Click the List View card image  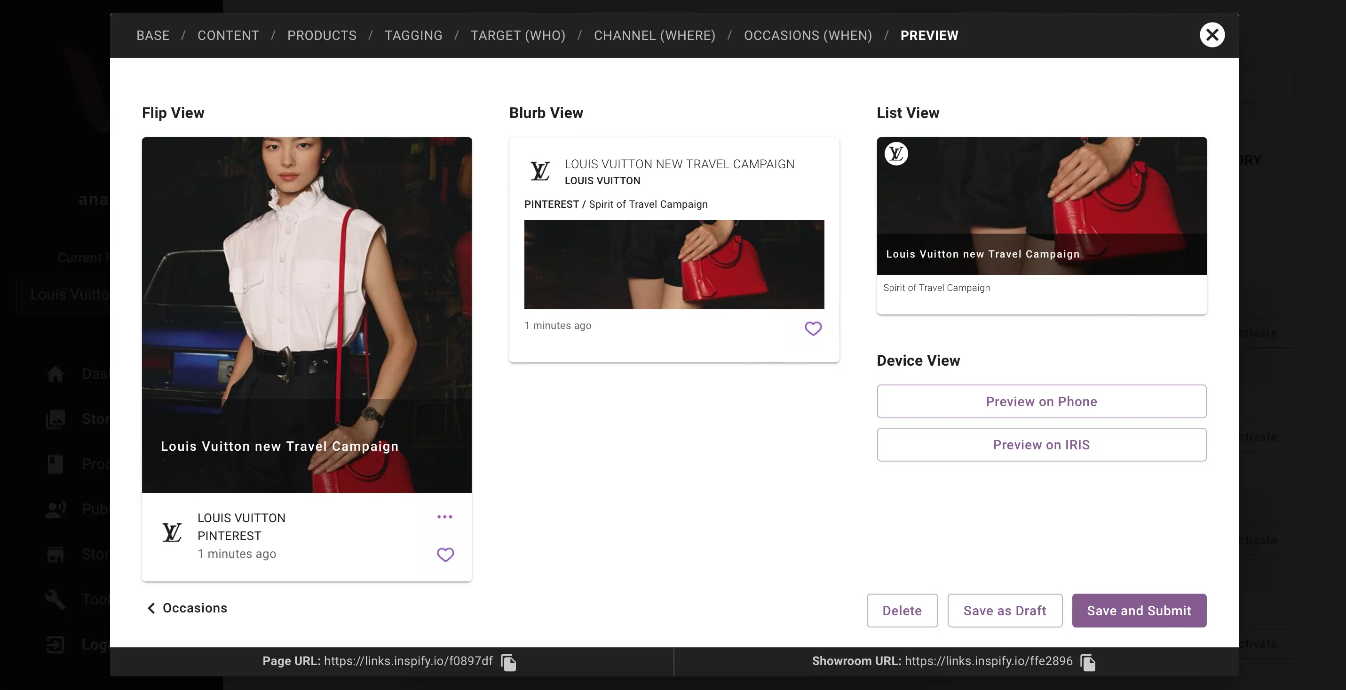coord(1041,206)
